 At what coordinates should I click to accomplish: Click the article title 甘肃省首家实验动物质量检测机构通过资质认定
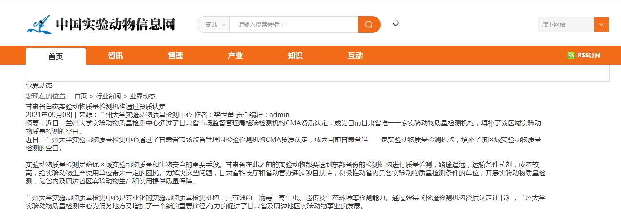pos(96,106)
